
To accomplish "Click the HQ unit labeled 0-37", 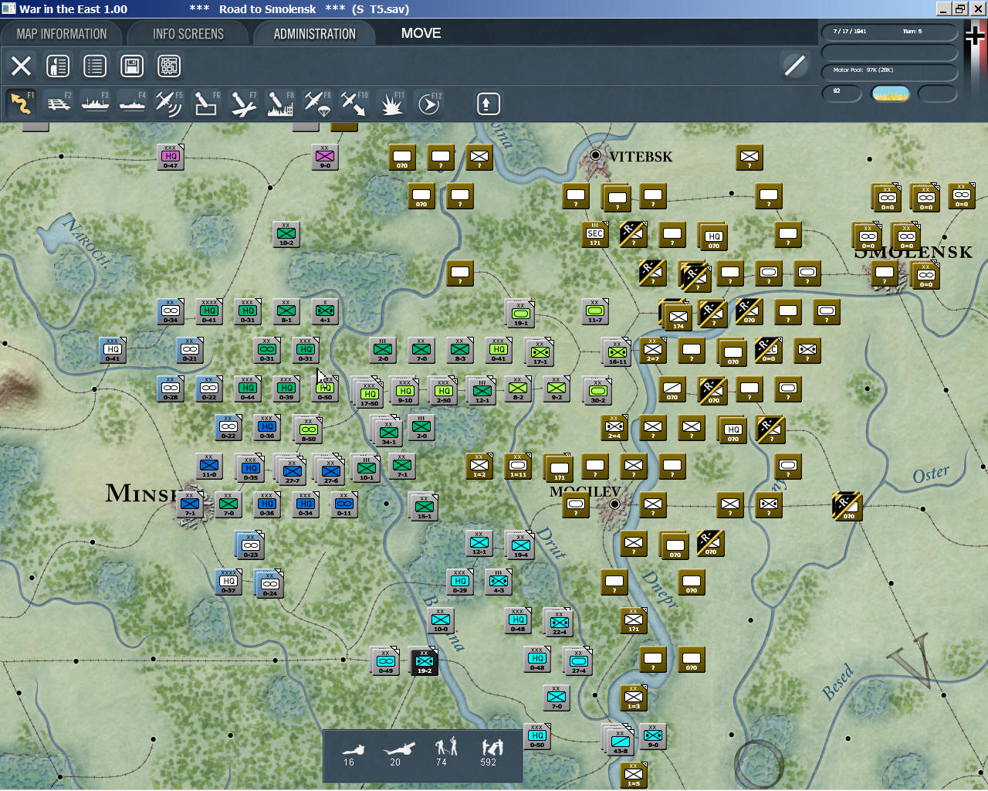I will 228,582.
